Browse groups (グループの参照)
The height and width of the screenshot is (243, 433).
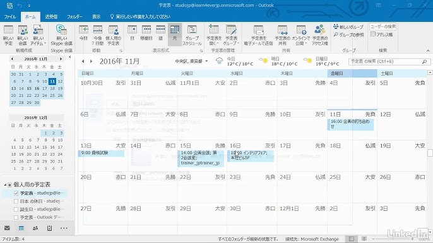click(348, 35)
